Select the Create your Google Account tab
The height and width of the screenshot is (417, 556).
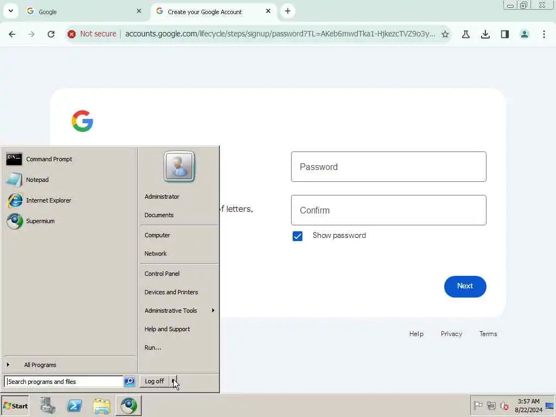click(213, 12)
